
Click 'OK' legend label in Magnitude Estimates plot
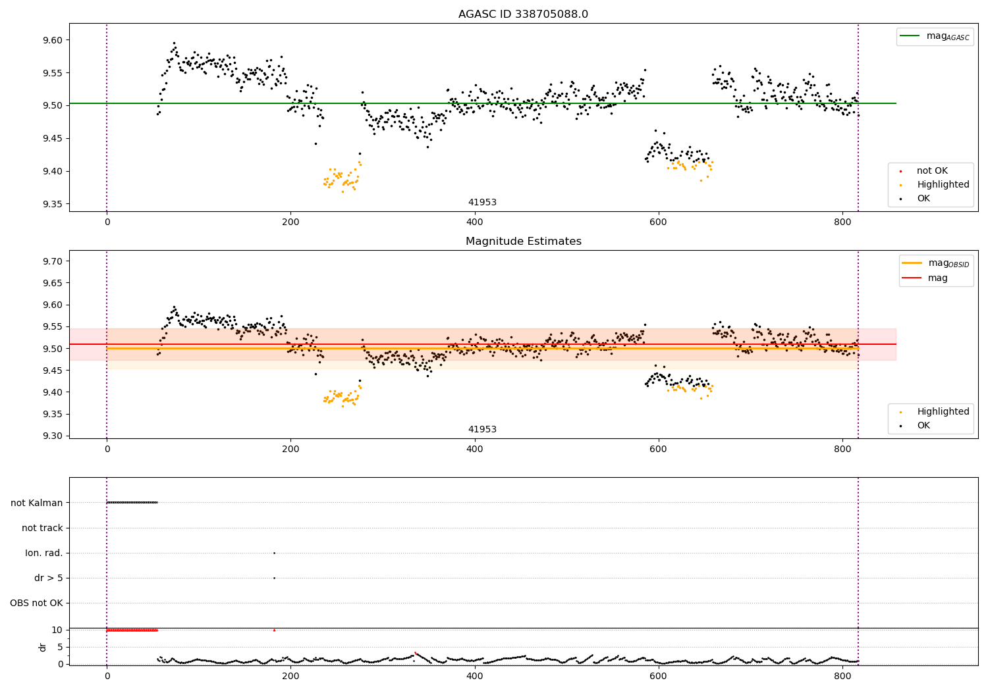(x=923, y=426)
